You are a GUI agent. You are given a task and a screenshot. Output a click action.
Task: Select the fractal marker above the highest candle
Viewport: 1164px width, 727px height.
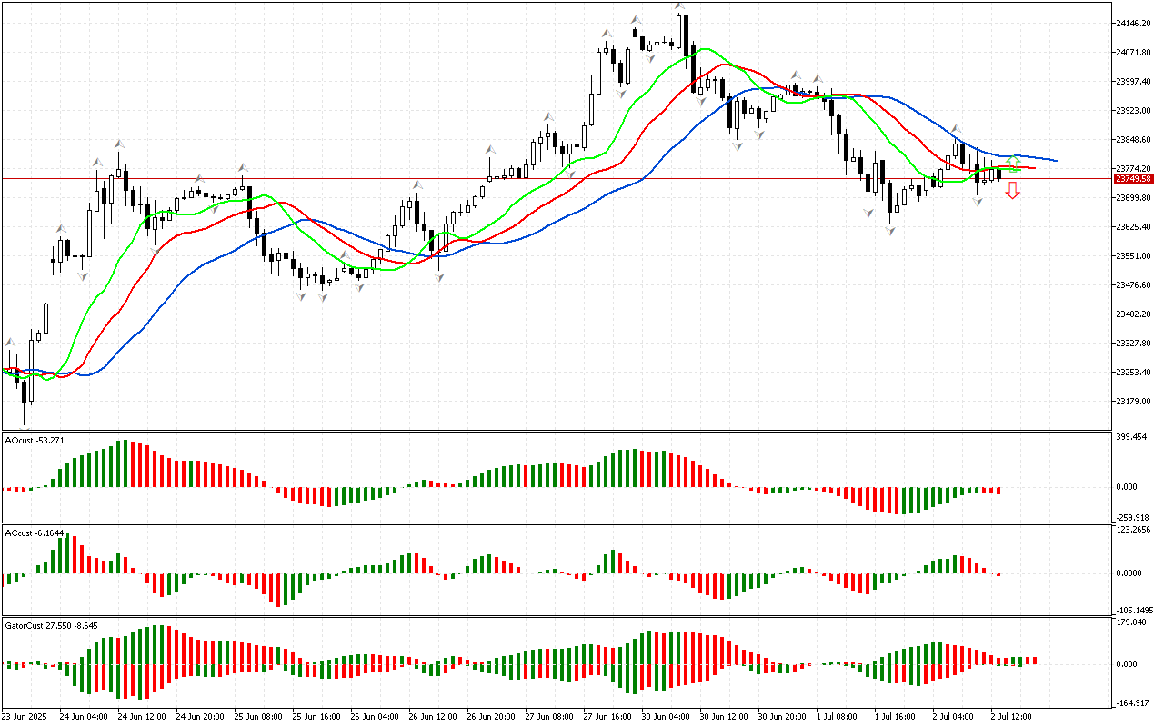(x=679, y=8)
